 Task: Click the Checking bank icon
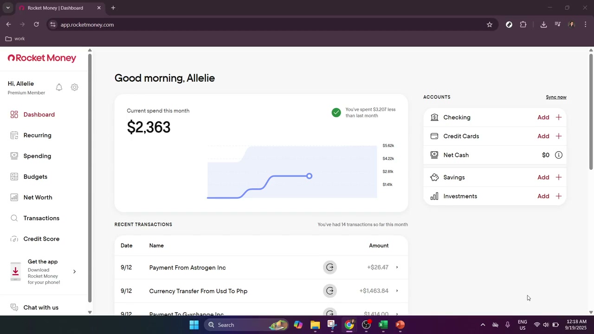434,117
